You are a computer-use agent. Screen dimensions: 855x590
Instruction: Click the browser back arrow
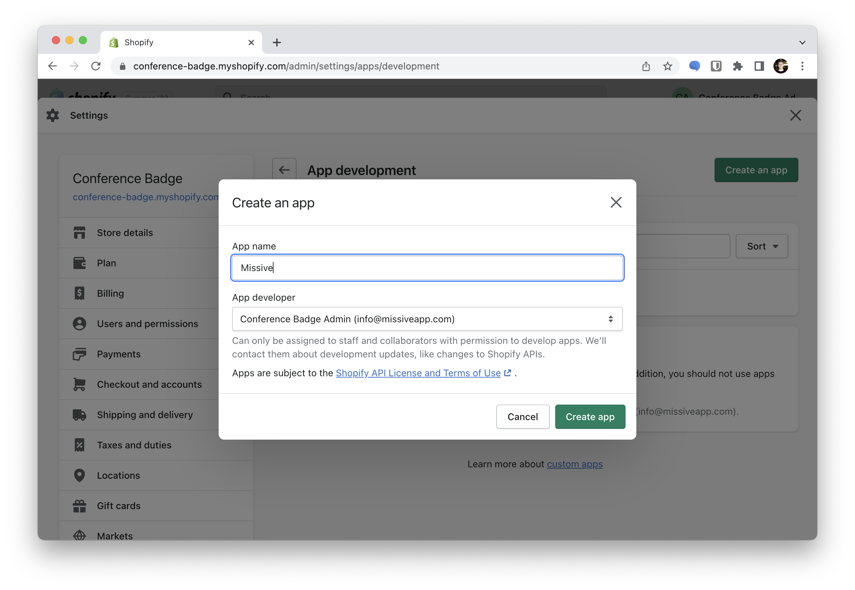point(53,66)
